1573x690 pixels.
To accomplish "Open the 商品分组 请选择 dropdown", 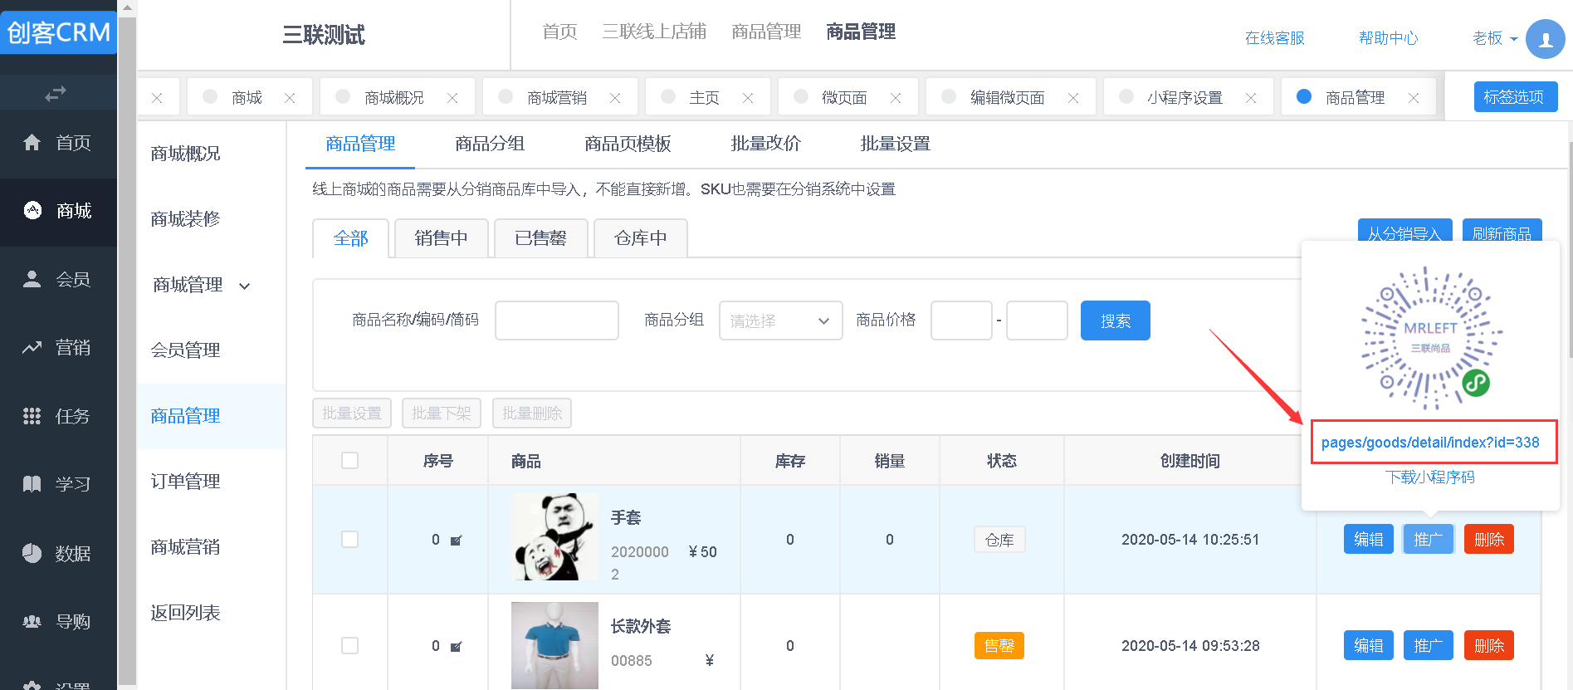I will pos(780,321).
